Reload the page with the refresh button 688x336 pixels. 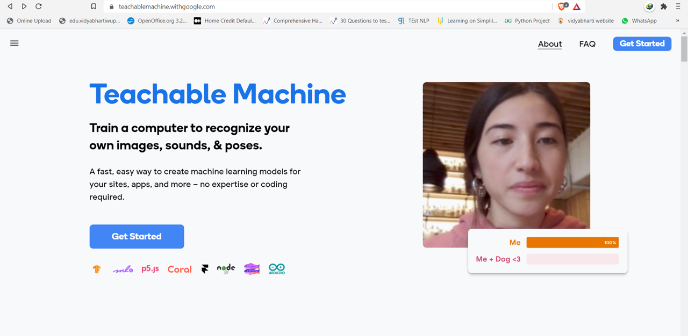click(x=39, y=7)
